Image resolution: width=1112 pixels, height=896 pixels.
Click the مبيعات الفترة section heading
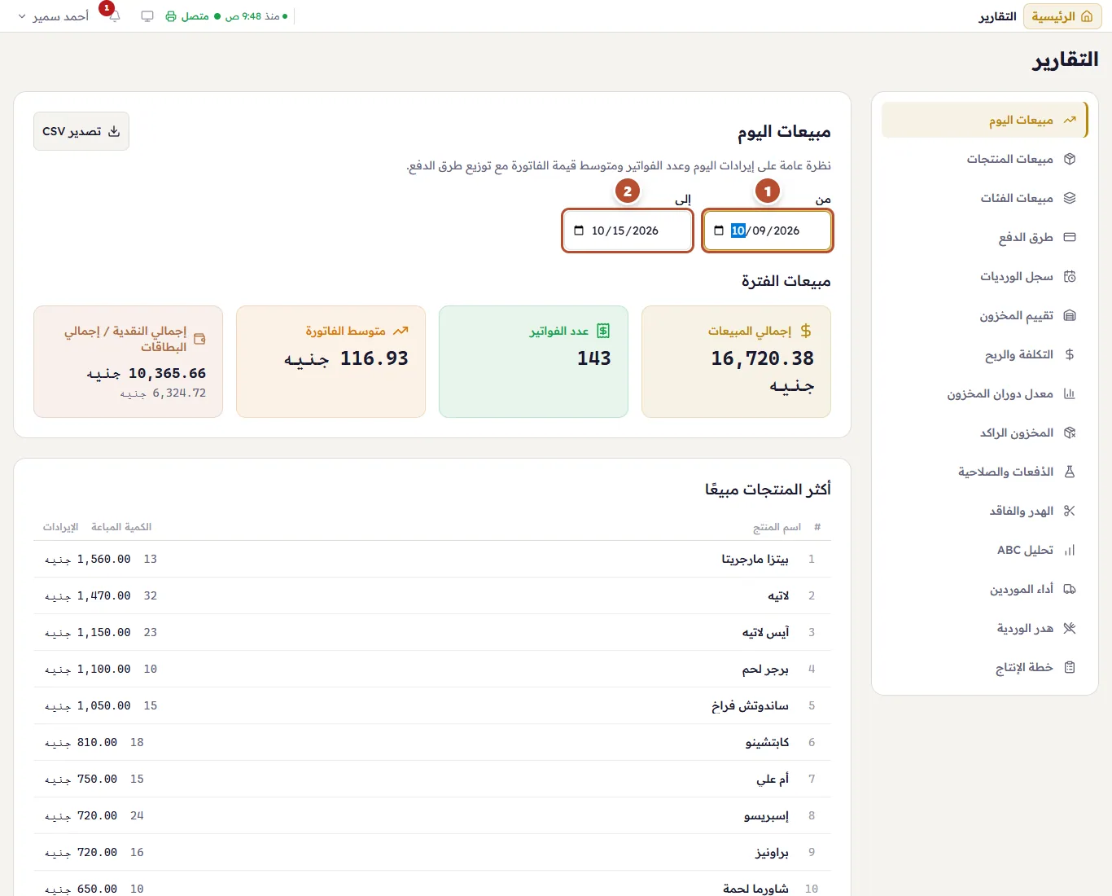(x=786, y=281)
